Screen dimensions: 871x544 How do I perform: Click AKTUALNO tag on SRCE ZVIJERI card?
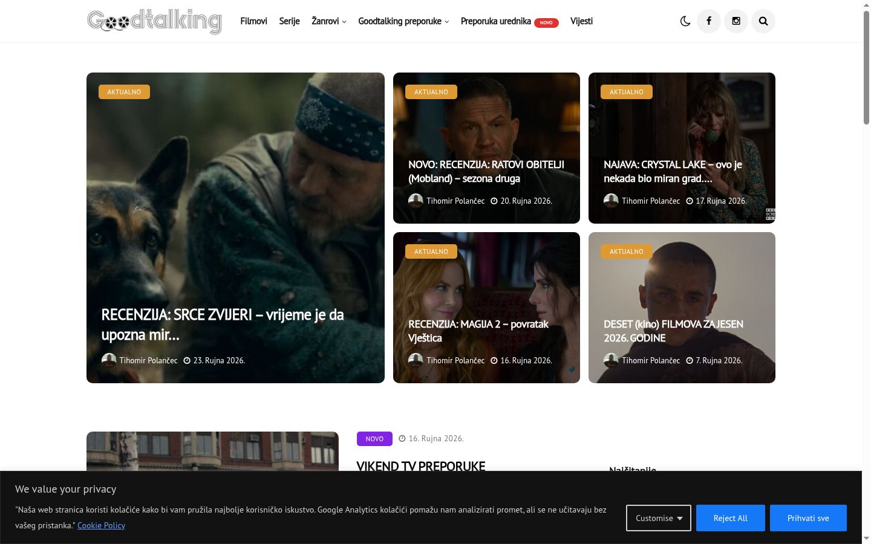coord(124,92)
